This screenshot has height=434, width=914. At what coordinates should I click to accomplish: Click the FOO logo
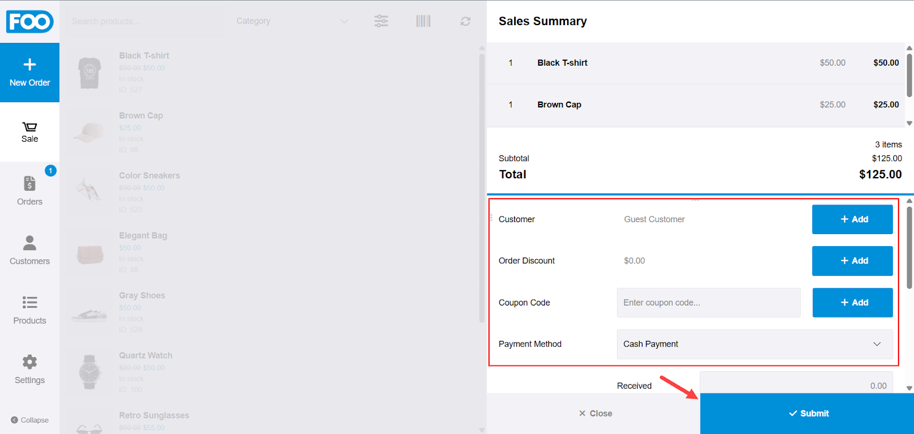coord(30,22)
